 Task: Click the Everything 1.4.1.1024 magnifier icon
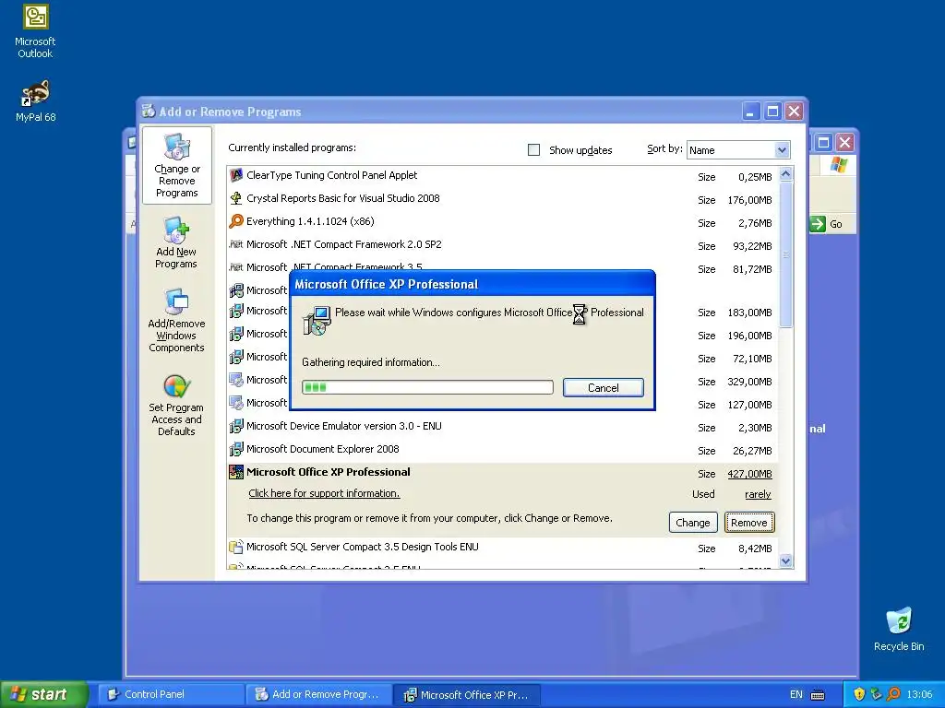click(x=236, y=221)
